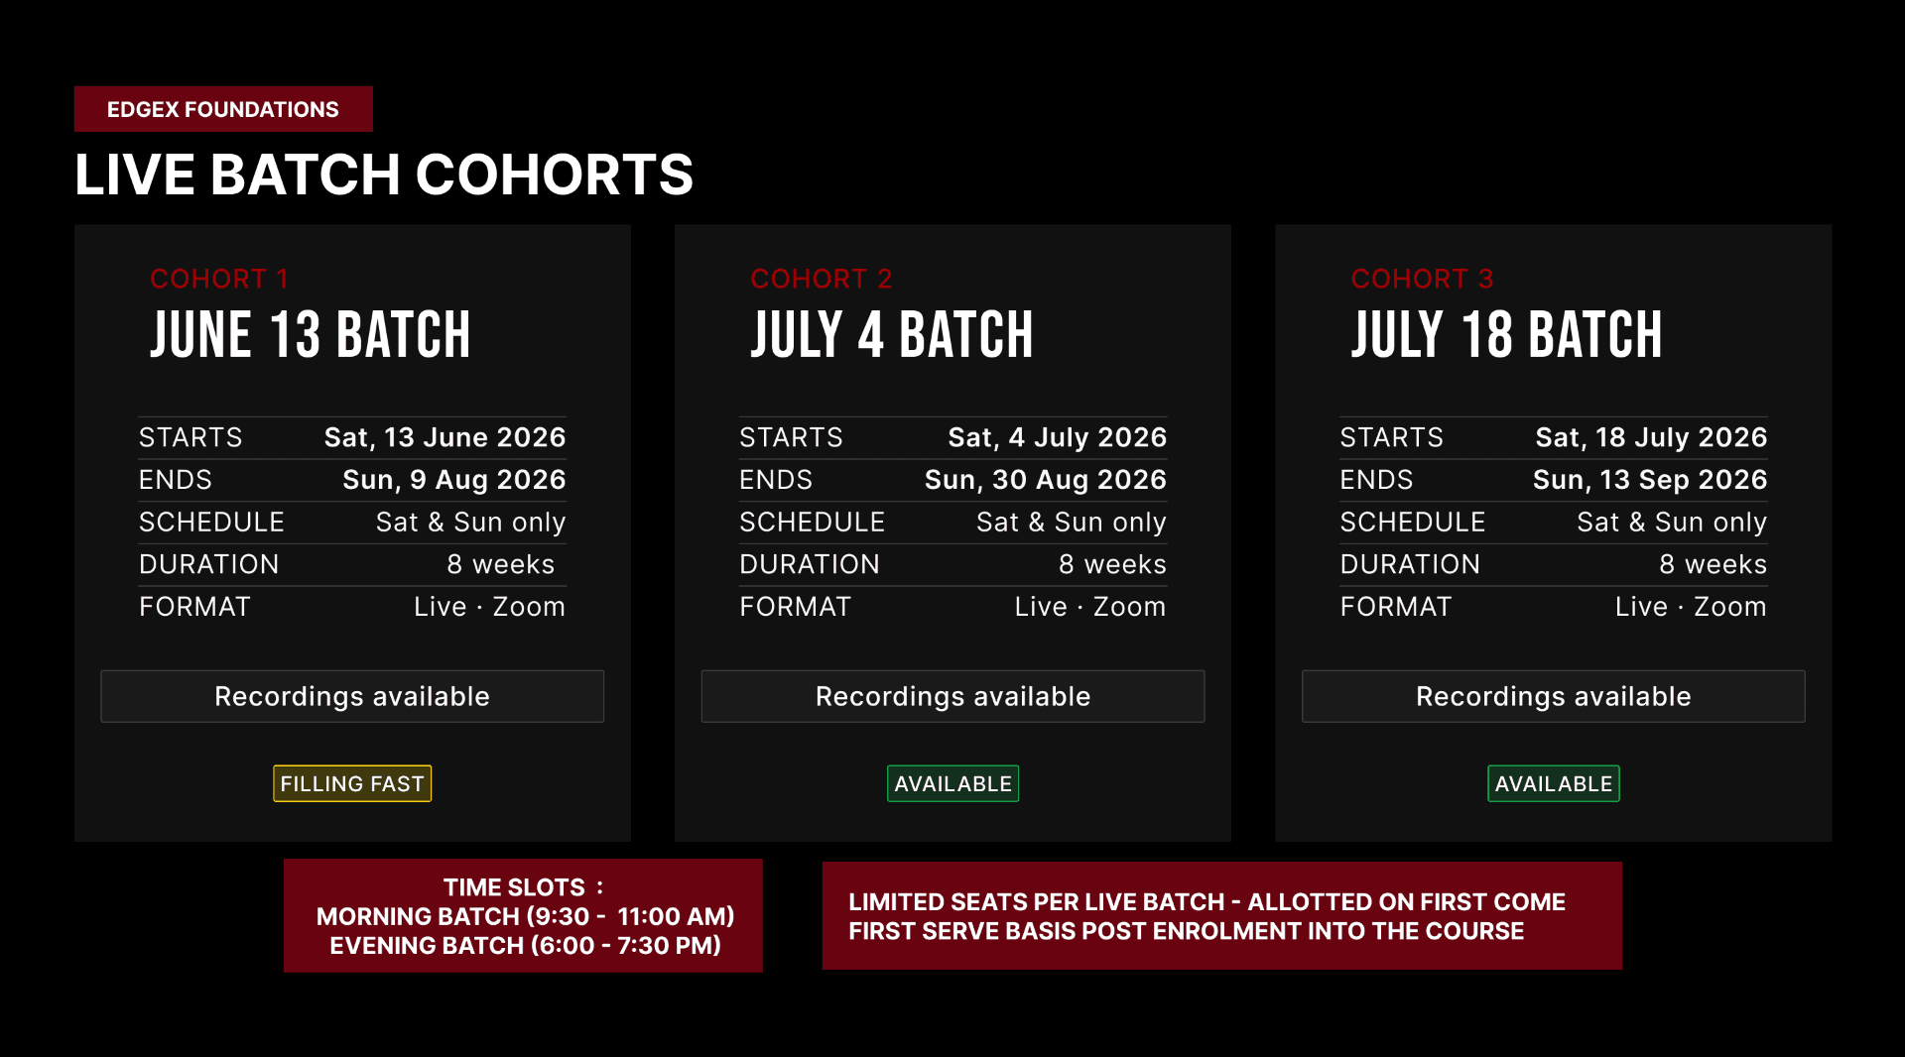Click the Live · Zoom format in Cohort 2
Screen dimensions: 1905x1057
tap(1090, 607)
